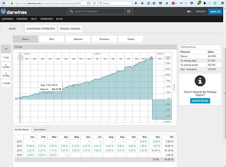Screen dimensions: 226x167
Task: Open the language flag dropdown
Action: 189,12
